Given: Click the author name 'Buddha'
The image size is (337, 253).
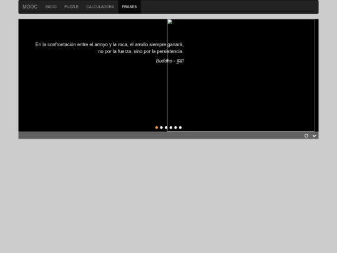Looking at the screenshot, I should pos(164,61).
